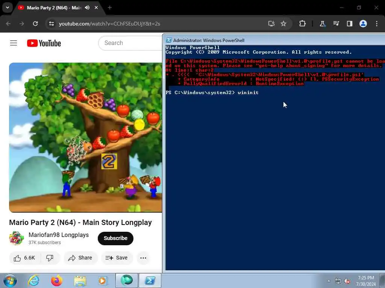Minimize the browser window
Screen dimensions: 385x288
click(341, 7)
